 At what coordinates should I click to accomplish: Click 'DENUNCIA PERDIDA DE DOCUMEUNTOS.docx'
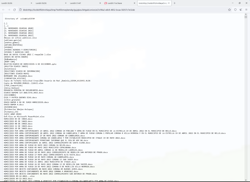[x=24, y=90]
